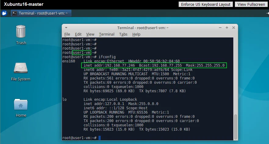Open the Edit menu in Terminal

tap(78, 34)
